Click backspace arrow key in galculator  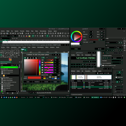point(94,61)
